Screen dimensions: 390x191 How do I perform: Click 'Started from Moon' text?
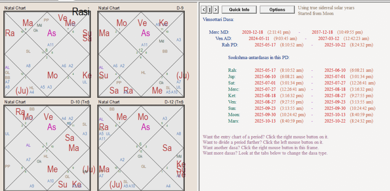pyautogui.click(x=316, y=13)
